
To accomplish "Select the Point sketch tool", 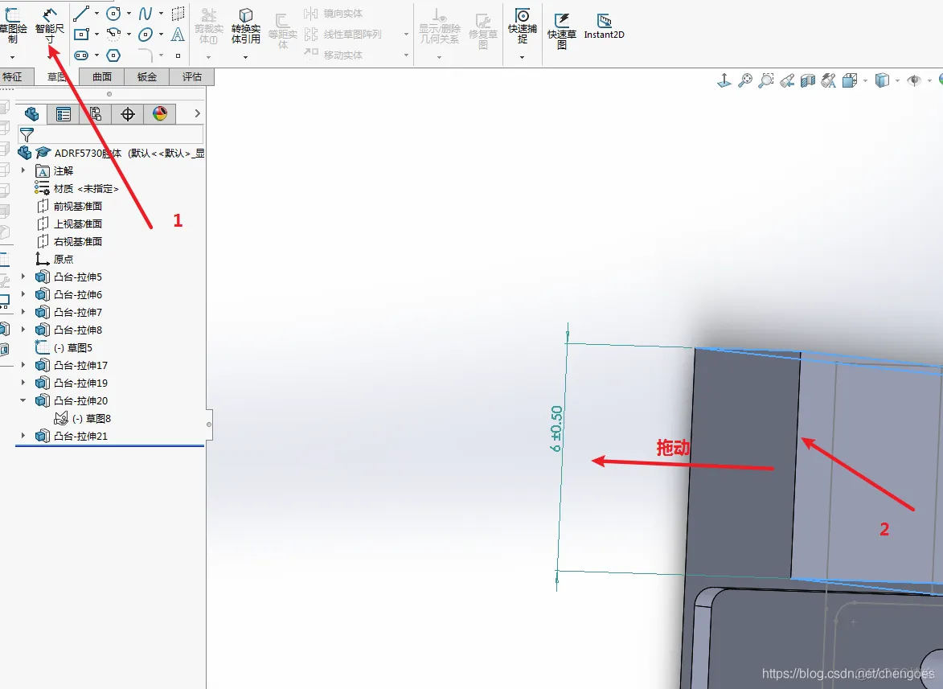I will (178, 55).
